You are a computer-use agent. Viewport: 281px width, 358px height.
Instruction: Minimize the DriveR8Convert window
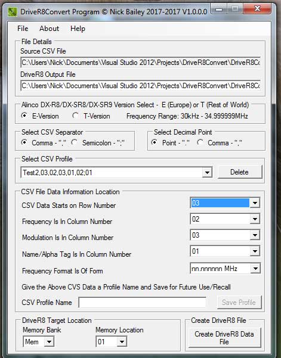(219, 9)
